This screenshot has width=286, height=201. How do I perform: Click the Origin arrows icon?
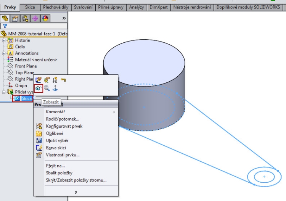tap(10, 85)
